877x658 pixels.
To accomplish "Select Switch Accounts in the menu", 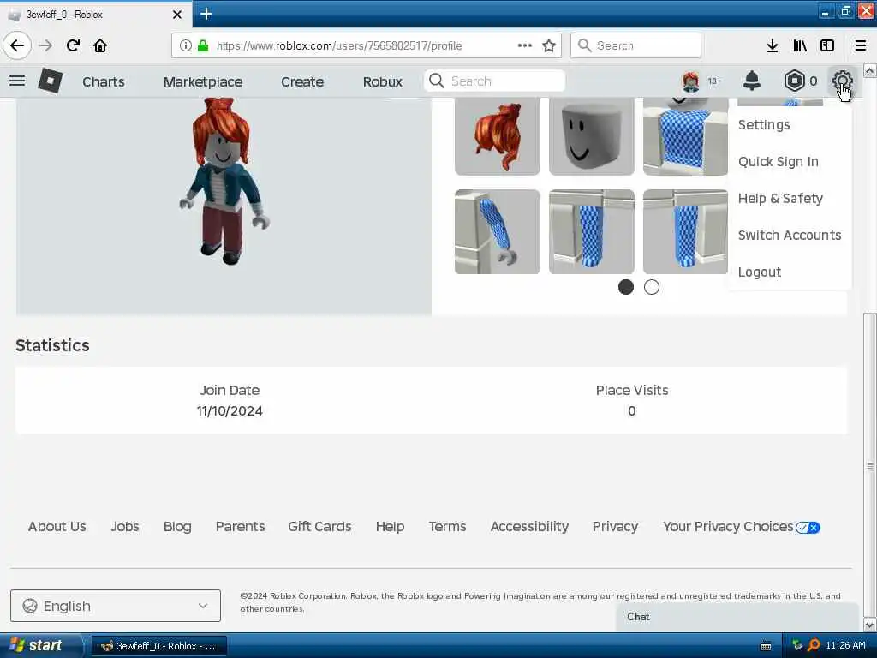I will pyautogui.click(x=789, y=235).
